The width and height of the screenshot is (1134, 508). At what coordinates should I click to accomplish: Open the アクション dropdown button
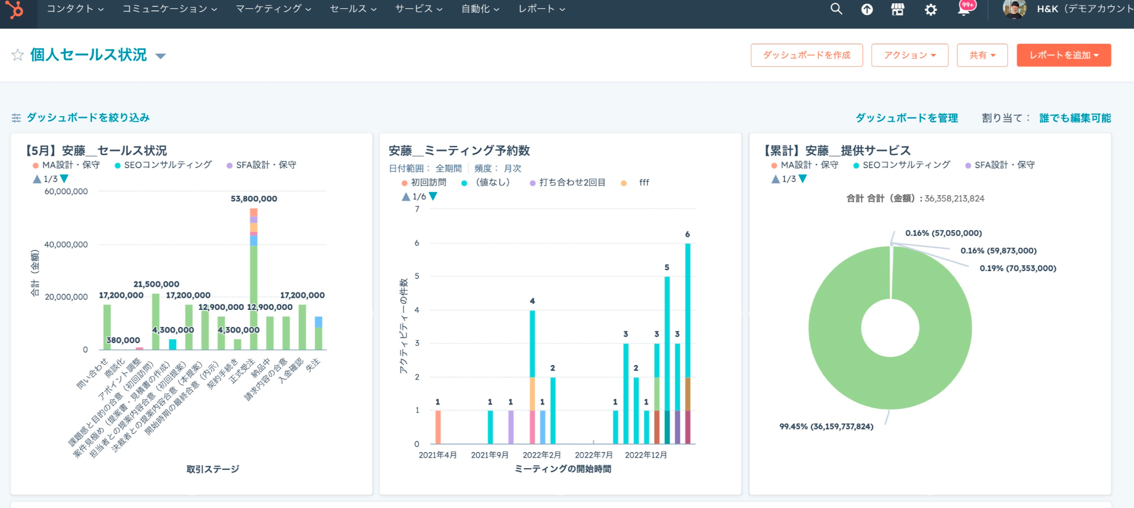(910, 55)
